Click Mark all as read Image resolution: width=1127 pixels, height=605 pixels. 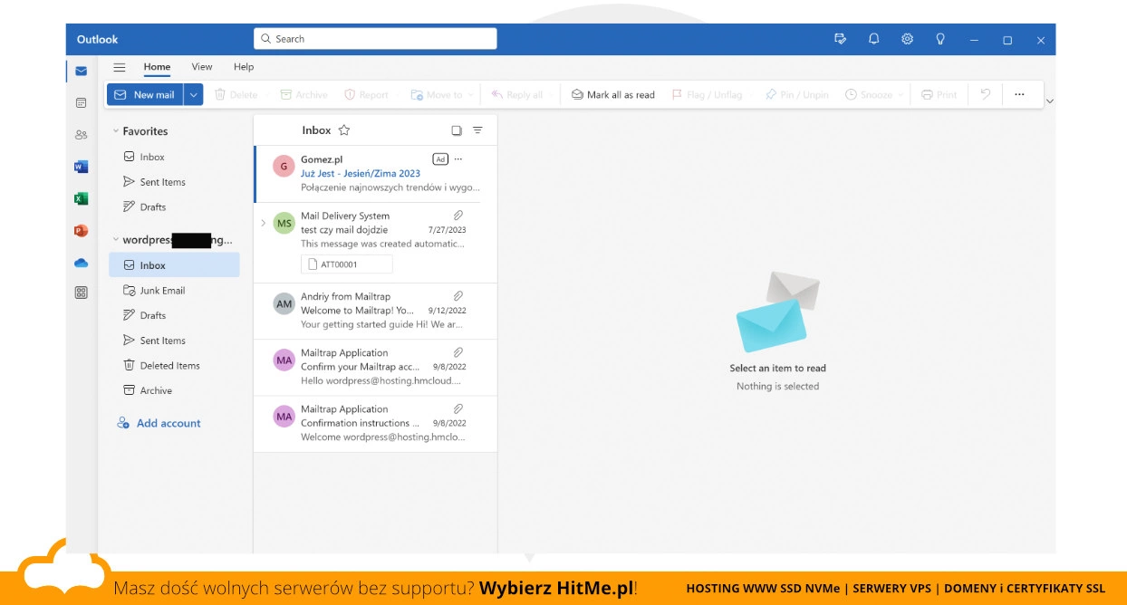[612, 94]
